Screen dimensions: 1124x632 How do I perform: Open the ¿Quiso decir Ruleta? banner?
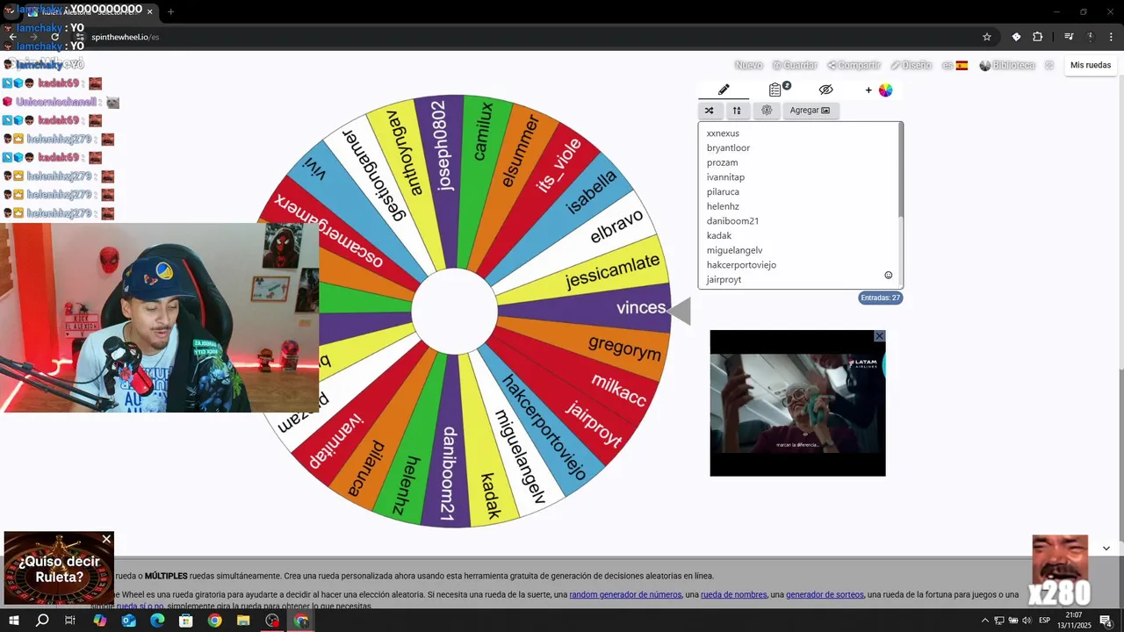tap(59, 569)
